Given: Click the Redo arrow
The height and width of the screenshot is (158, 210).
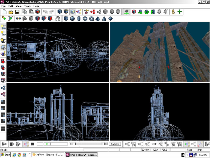Looking at the screenshot, I should tap(51, 12).
